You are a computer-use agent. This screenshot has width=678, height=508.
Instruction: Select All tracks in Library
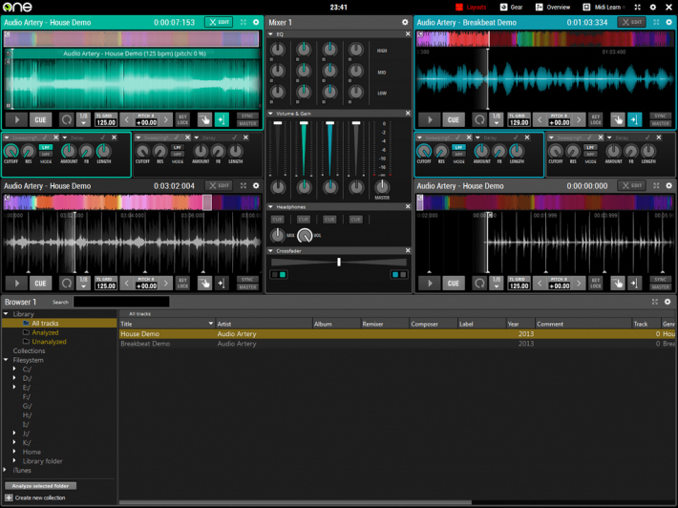[x=45, y=323]
